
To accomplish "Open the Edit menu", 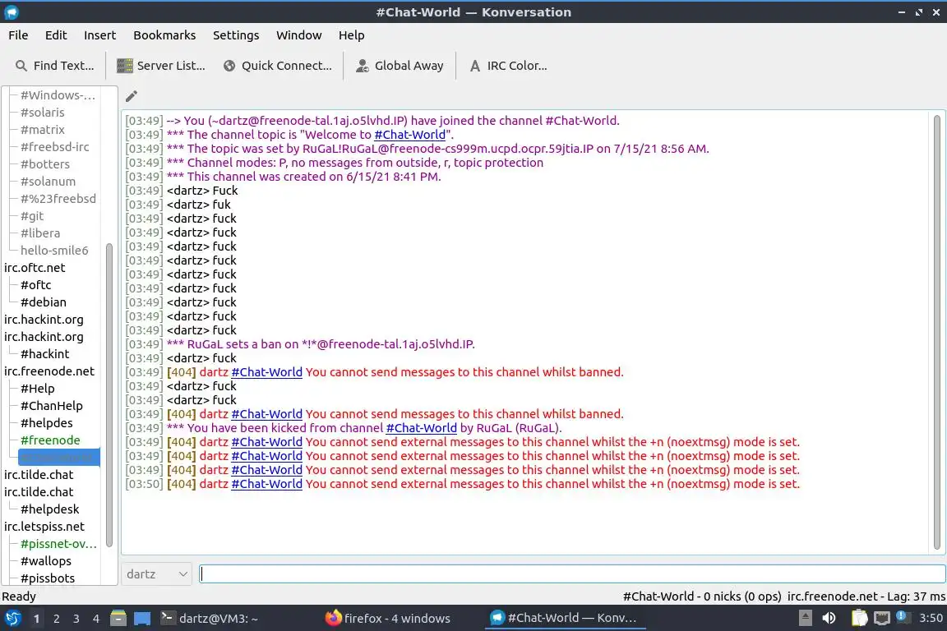I will 56,35.
